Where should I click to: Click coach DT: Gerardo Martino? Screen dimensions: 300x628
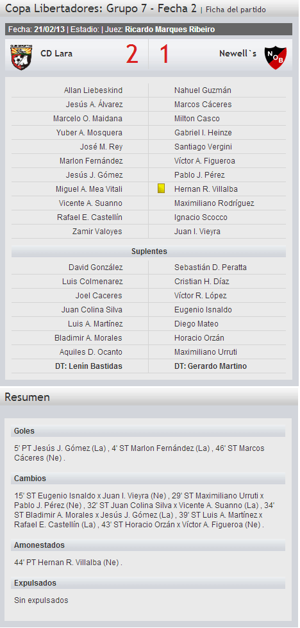210,366
